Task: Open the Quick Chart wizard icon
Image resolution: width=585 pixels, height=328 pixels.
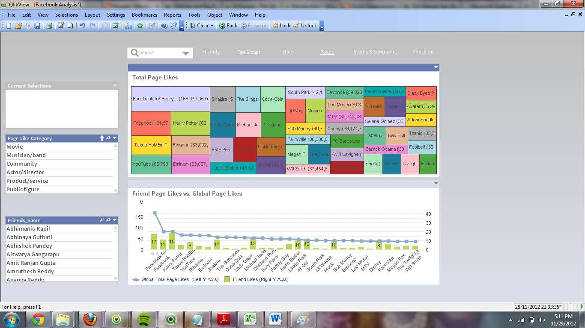Action: [x=128, y=26]
